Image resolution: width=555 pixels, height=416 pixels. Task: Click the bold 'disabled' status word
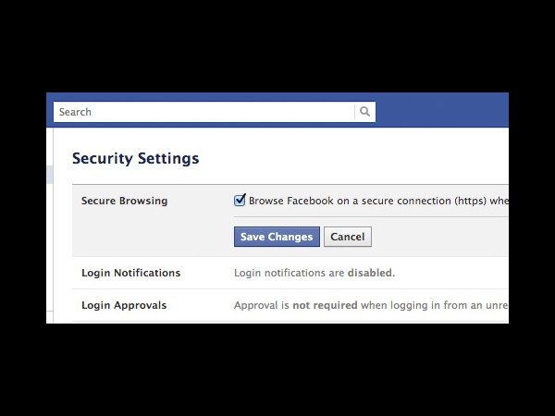coord(369,273)
